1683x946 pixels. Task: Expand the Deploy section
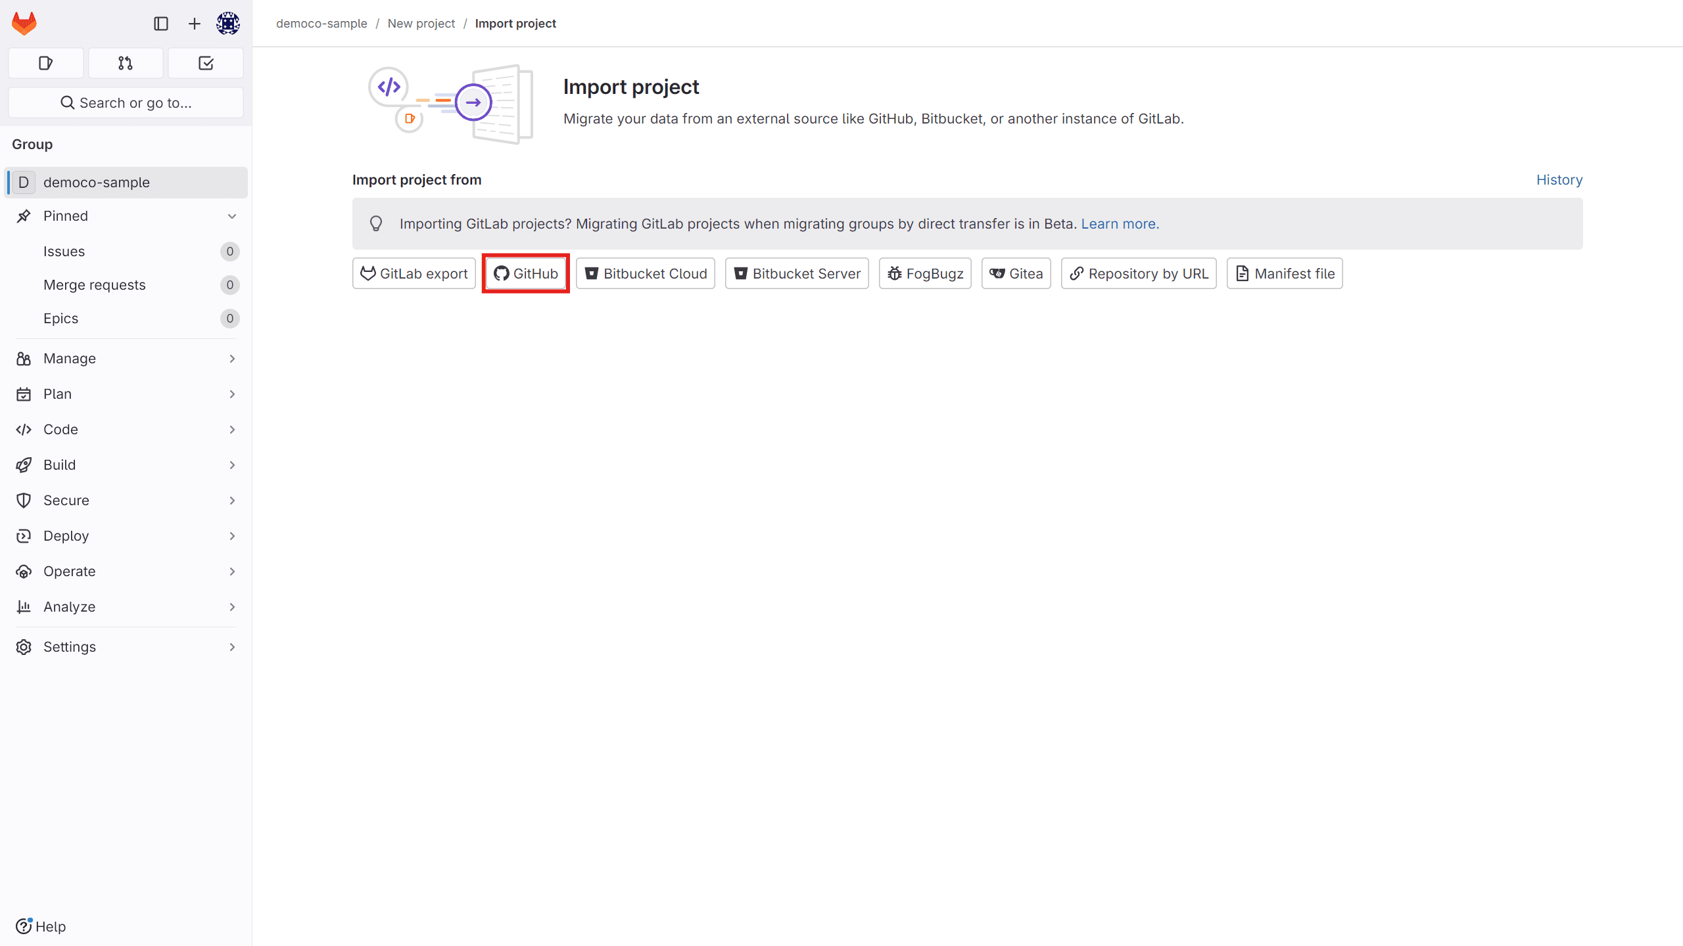pyautogui.click(x=126, y=536)
